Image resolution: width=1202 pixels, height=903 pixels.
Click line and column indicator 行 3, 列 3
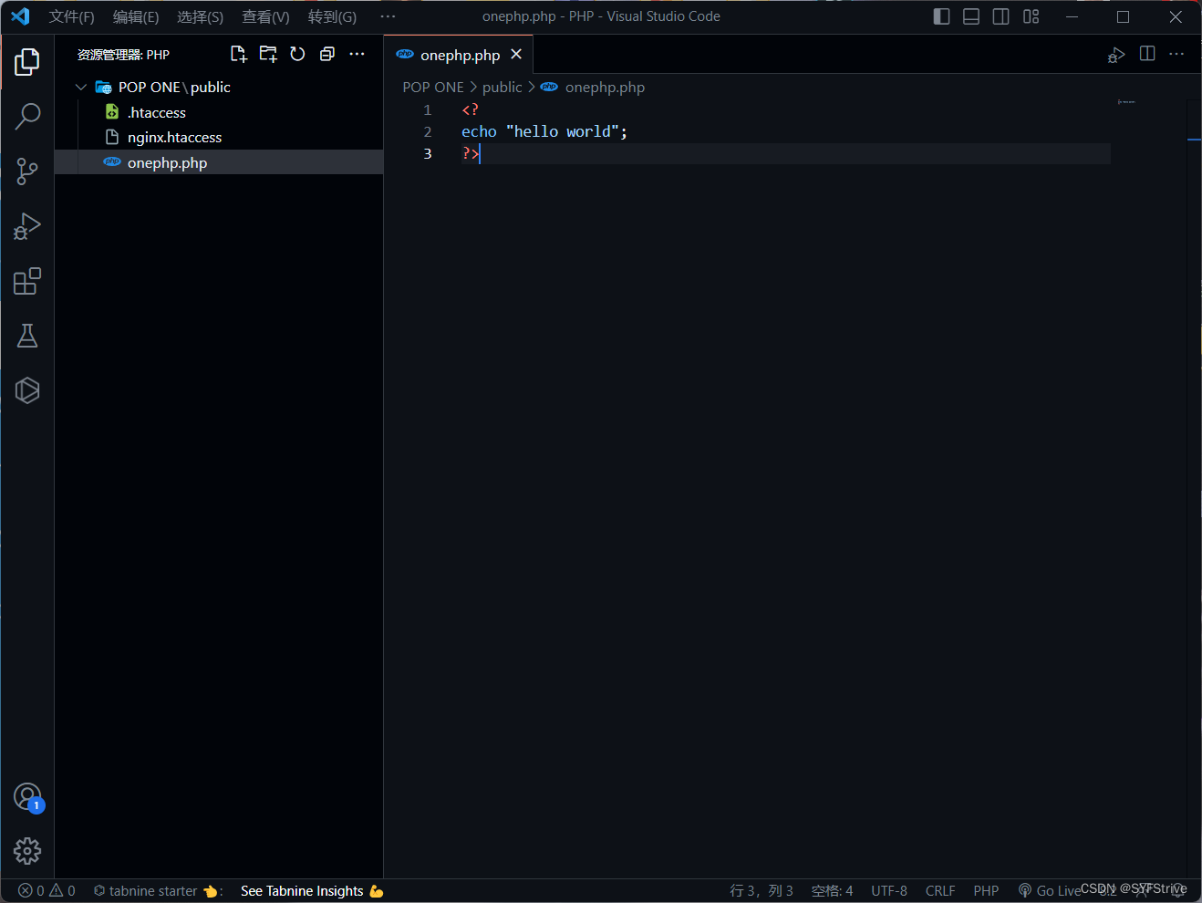762,891
